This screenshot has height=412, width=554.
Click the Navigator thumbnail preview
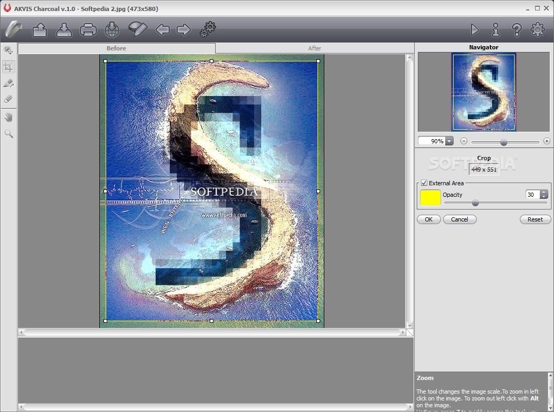[484, 92]
